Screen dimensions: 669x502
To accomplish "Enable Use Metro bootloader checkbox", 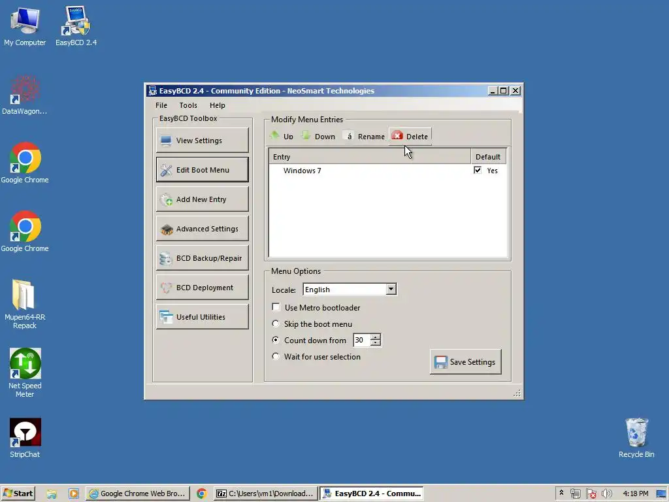I will [x=276, y=307].
